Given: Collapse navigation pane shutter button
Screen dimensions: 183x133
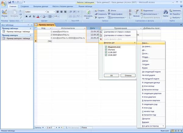Looking at the screenshot, I should pyautogui.click(x=31, y=25).
